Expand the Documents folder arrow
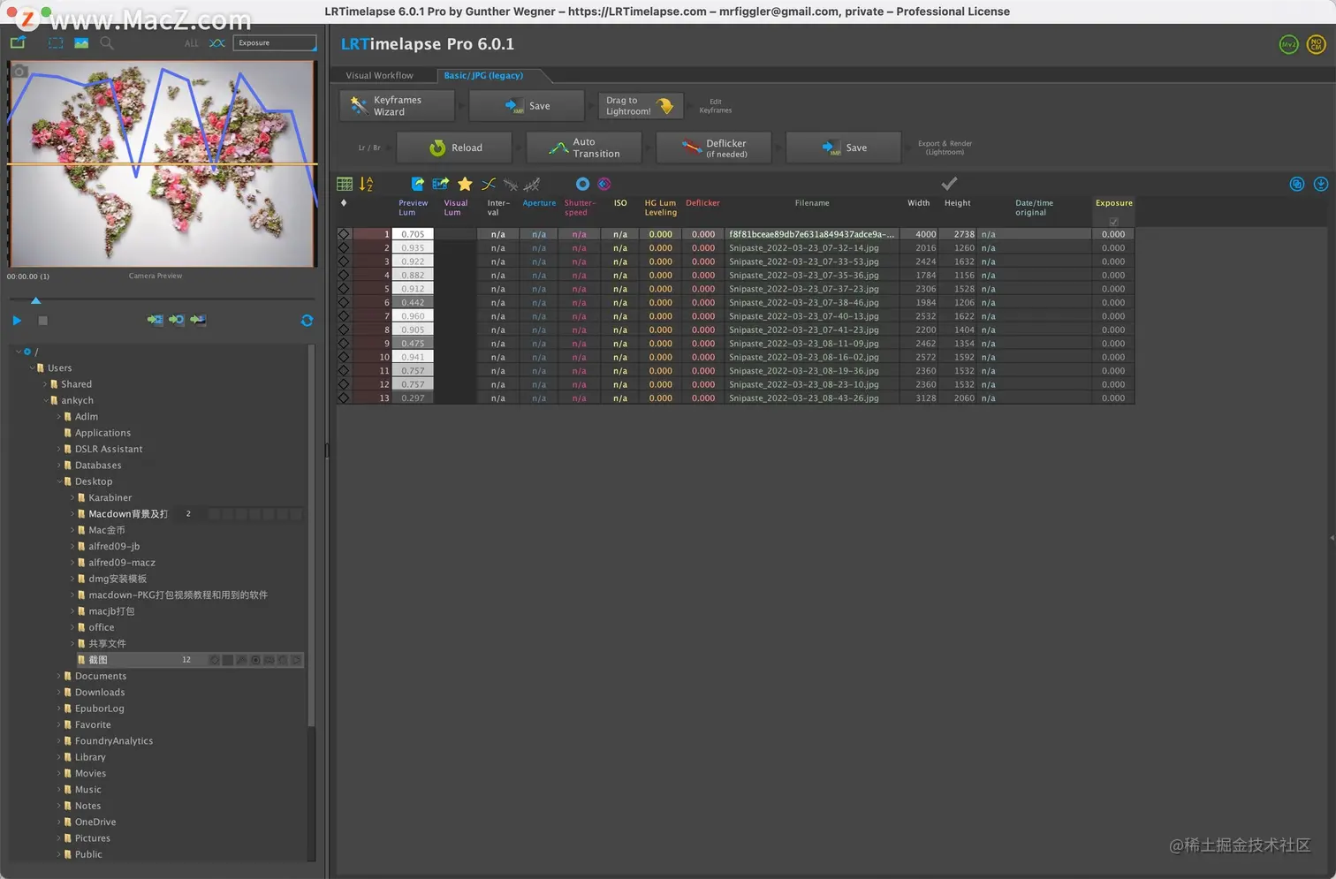The height and width of the screenshot is (879, 1336). [59, 676]
